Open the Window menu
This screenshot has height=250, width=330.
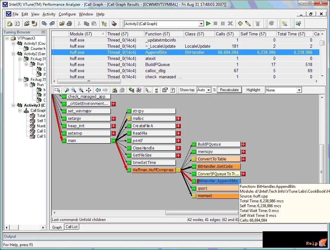tap(86, 14)
